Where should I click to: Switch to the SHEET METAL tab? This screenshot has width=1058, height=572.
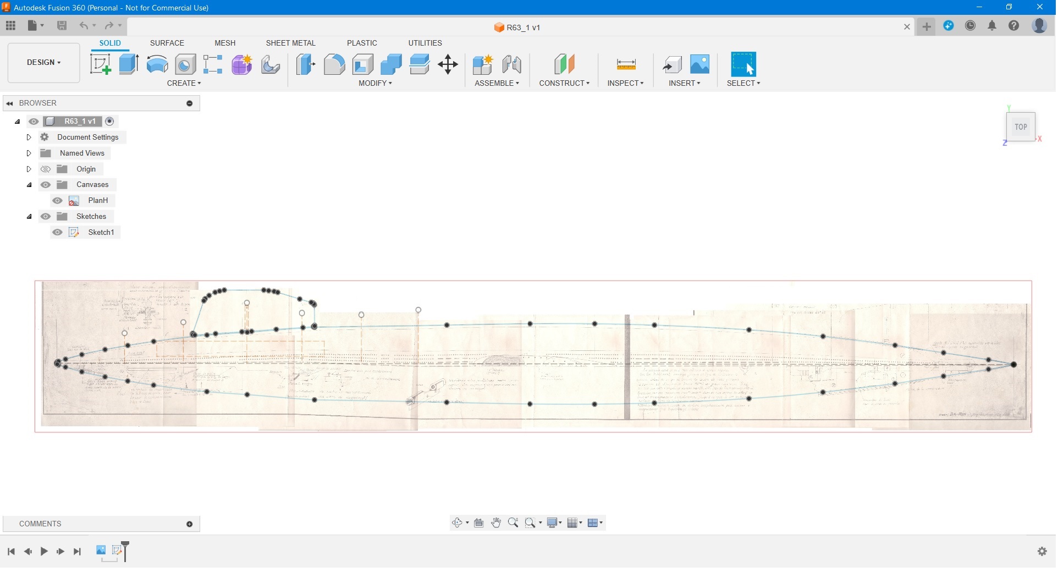point(291,43)
